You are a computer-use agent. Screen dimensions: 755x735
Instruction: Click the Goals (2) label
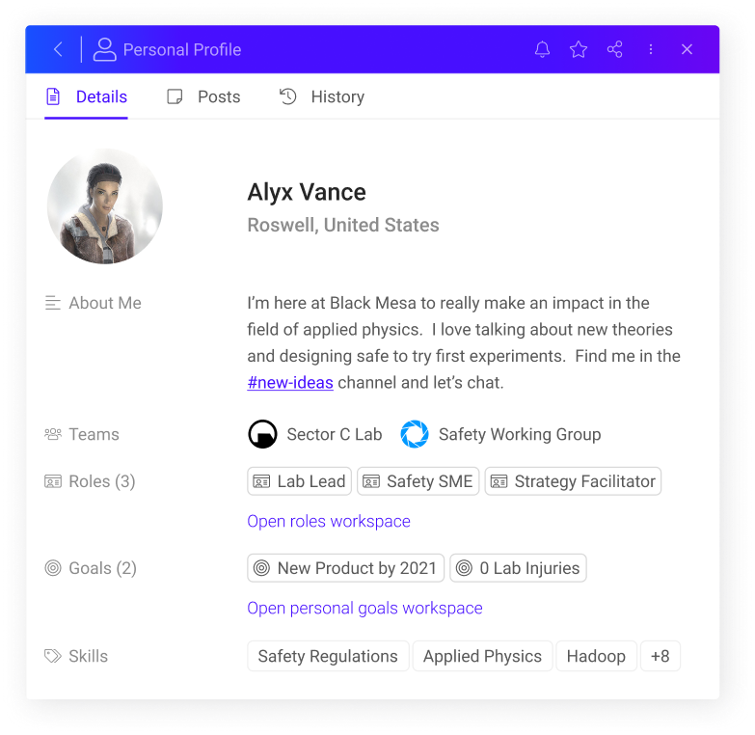pyautogui.click(x=102, y=568)
